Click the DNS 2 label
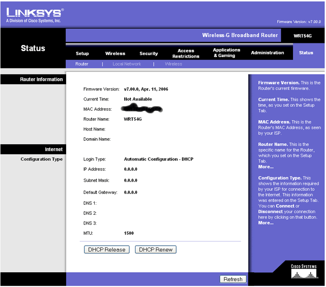Screen dimensions: 326x287 coord(90,213)
